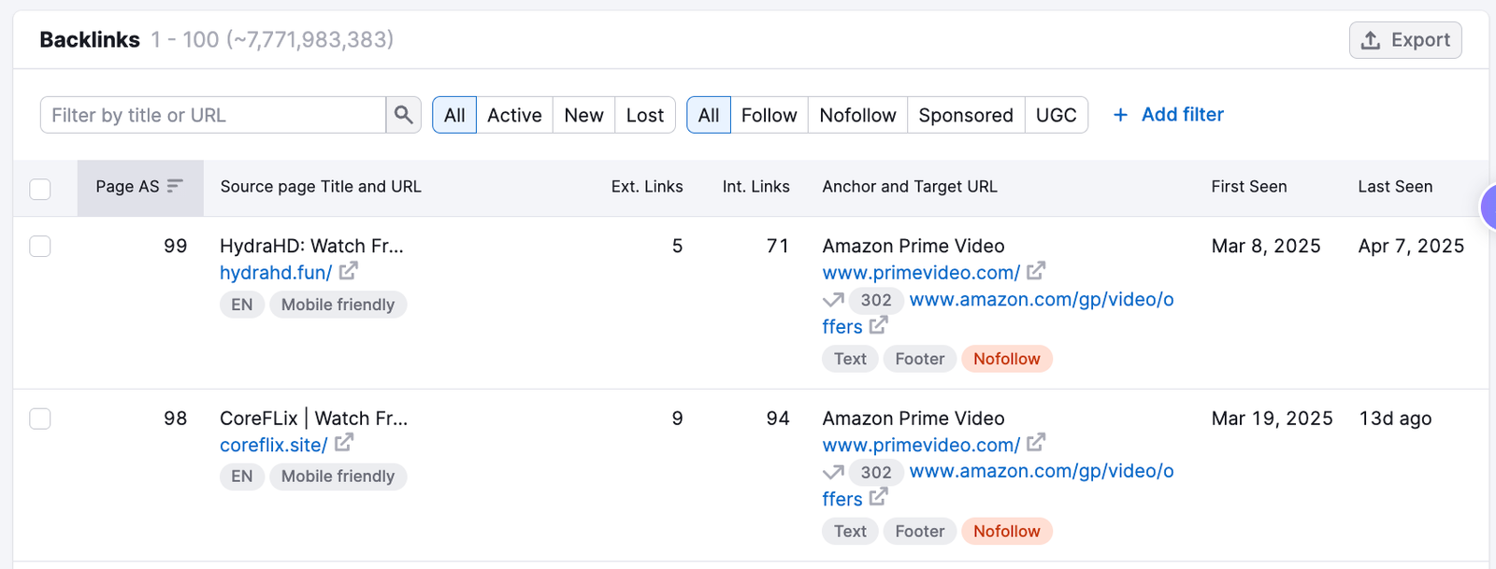The image size is (1496, 569).
Task: Click the external link icon on the amazon.com offers URL
Action: click(877, 326)
